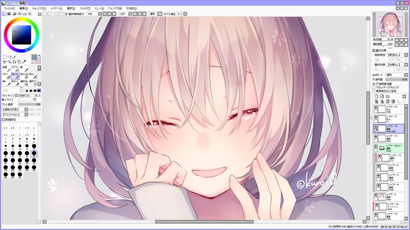410x230 pixels.
Task: Rotate view counterclockwise in top toolbar
Action: (135, 14)
